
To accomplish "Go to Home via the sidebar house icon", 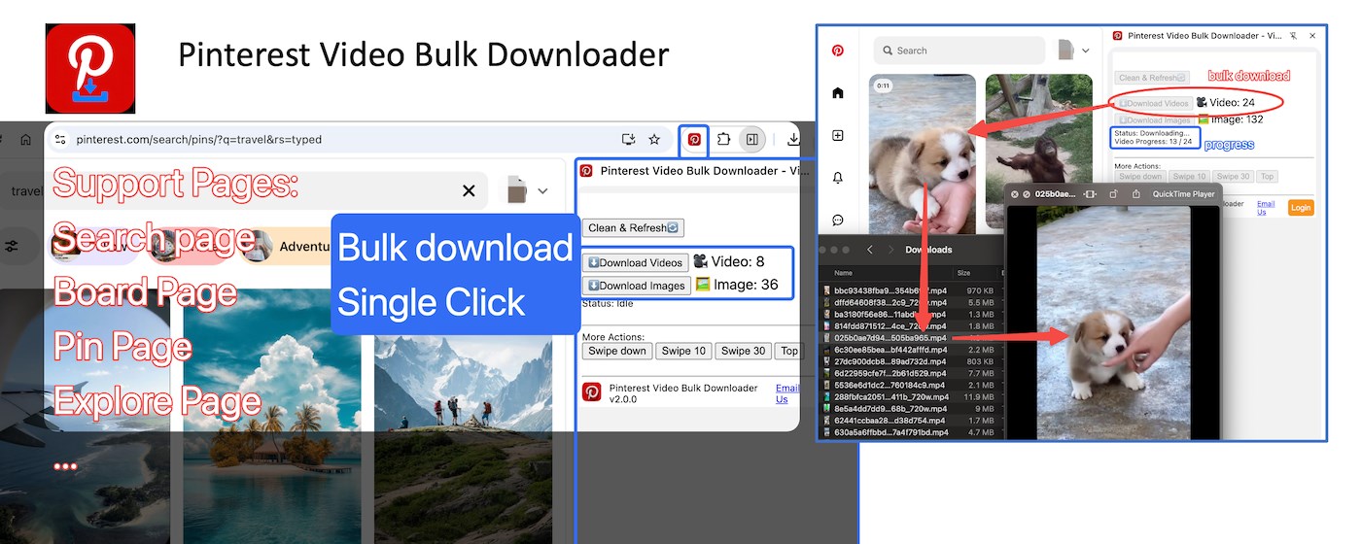I will [838, 93].
